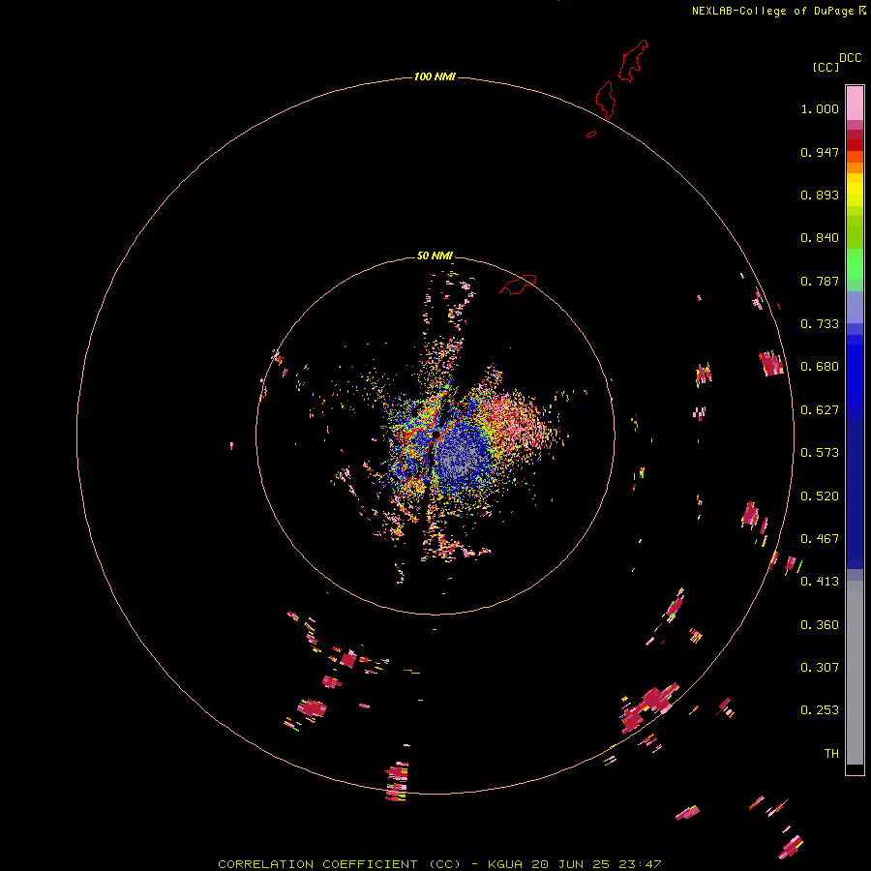871x871 pixels.
Task: Select the 0.360 legend value
Action: point(820,625)
